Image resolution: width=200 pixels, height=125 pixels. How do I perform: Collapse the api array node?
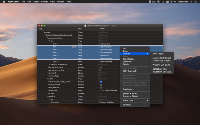click(49, 41)
